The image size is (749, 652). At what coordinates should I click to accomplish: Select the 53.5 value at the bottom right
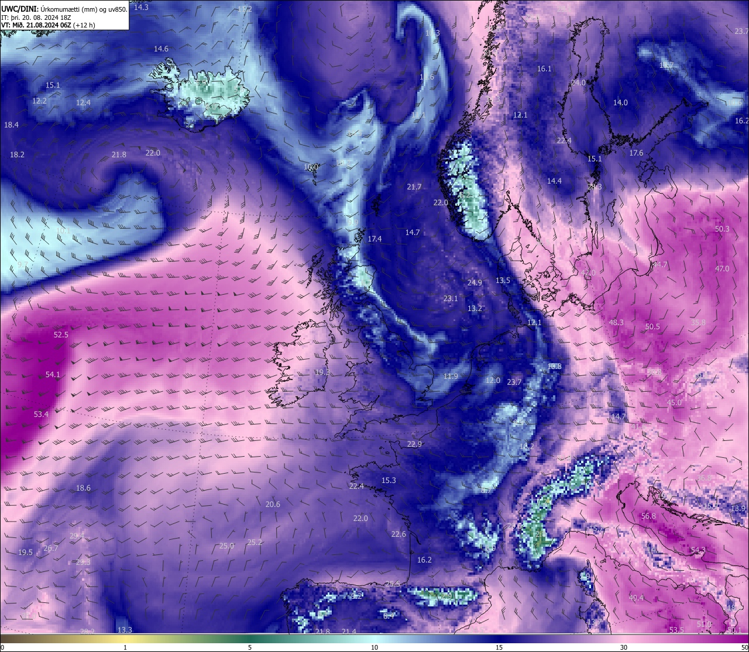pyautogui.click(x=676, y=630)
